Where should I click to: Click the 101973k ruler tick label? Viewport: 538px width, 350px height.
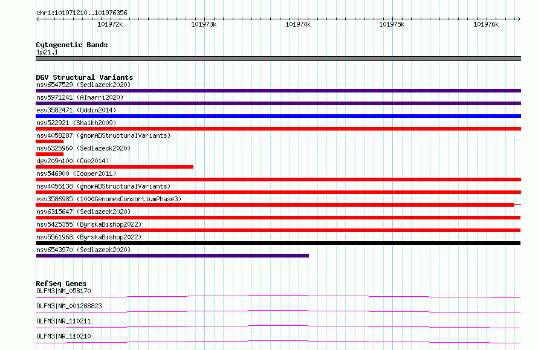204,24
